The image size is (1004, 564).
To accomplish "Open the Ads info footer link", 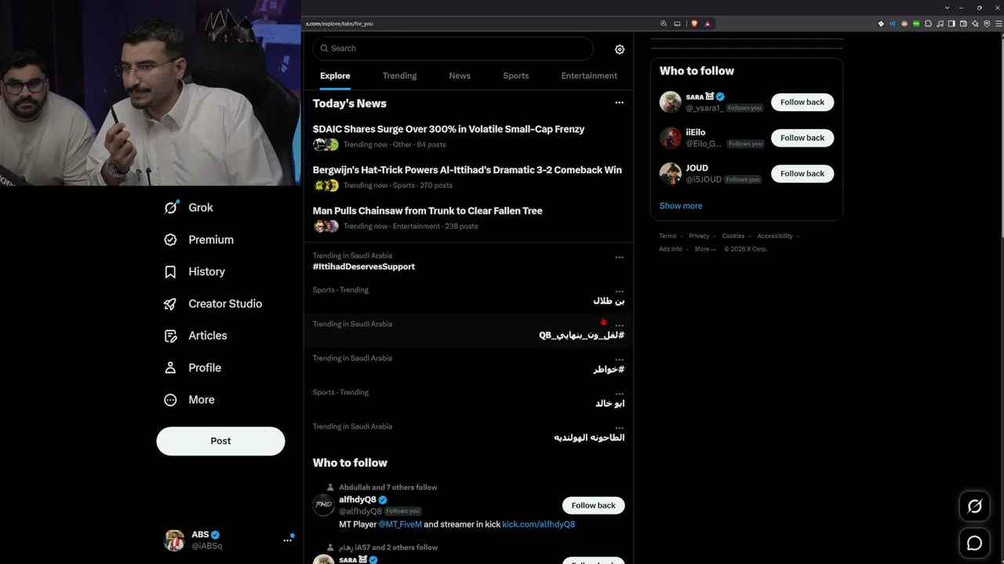I will 671,249.
